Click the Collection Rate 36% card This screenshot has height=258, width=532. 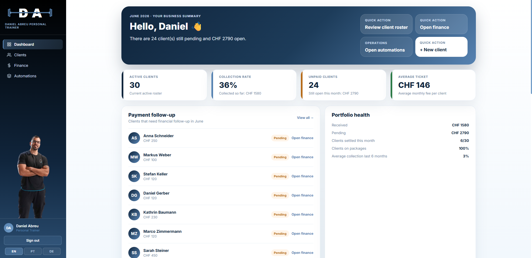click(x=254, y=85)
